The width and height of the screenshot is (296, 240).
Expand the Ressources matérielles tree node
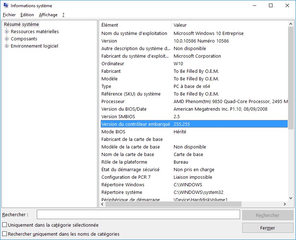click(x=6, y=32)
